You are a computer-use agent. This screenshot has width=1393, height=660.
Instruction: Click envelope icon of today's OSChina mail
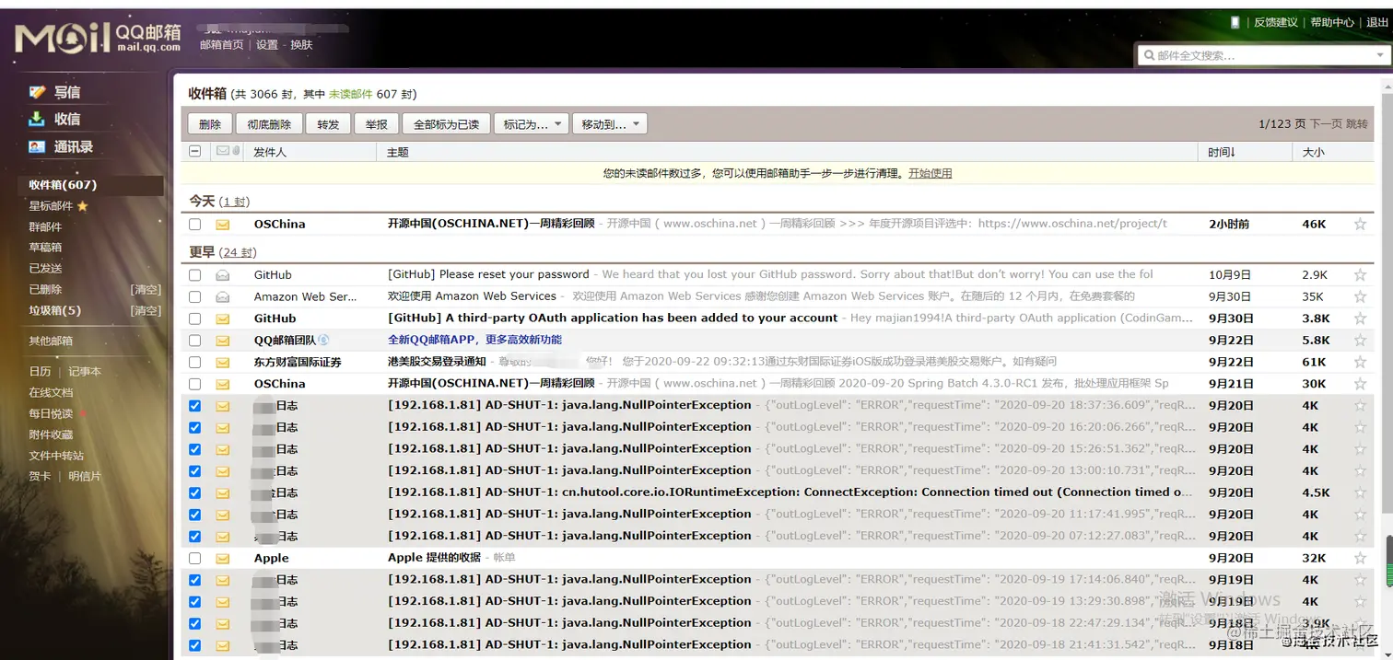tap(222, 224)
